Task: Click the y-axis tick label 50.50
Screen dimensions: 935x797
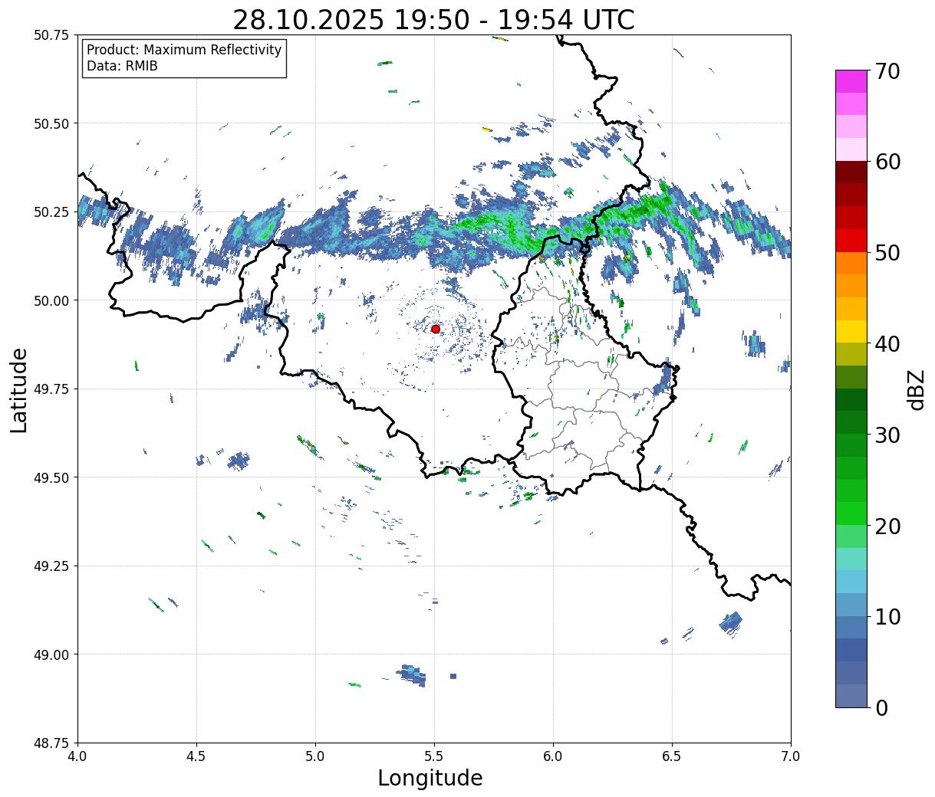Action: pyautogui.click(x=51, y=123)
